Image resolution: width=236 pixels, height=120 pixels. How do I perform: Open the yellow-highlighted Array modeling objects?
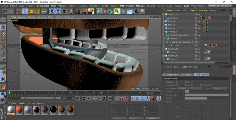(117, 11)
